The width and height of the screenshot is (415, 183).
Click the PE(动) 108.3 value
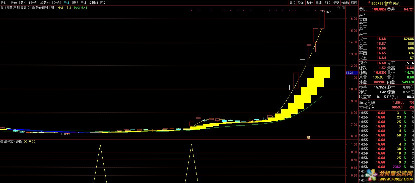pyautogui.click(x=409, y=97)
